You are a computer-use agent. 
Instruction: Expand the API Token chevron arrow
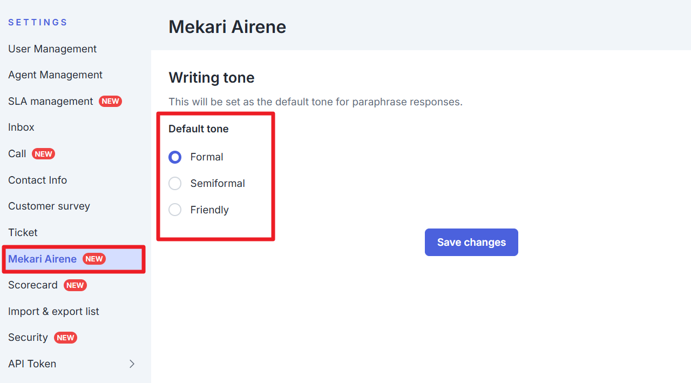click(x=132, y=364)
